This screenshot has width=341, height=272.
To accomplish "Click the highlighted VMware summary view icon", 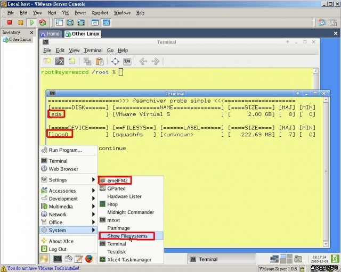I will [107, 22].
